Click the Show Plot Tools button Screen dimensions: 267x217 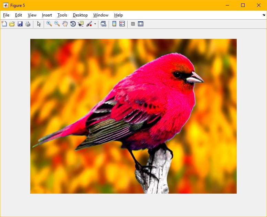(141, 24)
